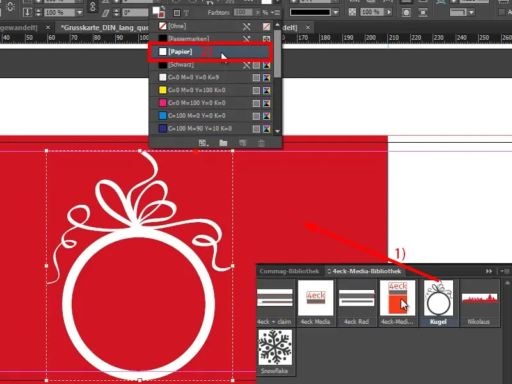This screenshot has width=512, height=384.
Task: Open the 100 % scale percentage dropdown
Action: click(x=79, y=12)
